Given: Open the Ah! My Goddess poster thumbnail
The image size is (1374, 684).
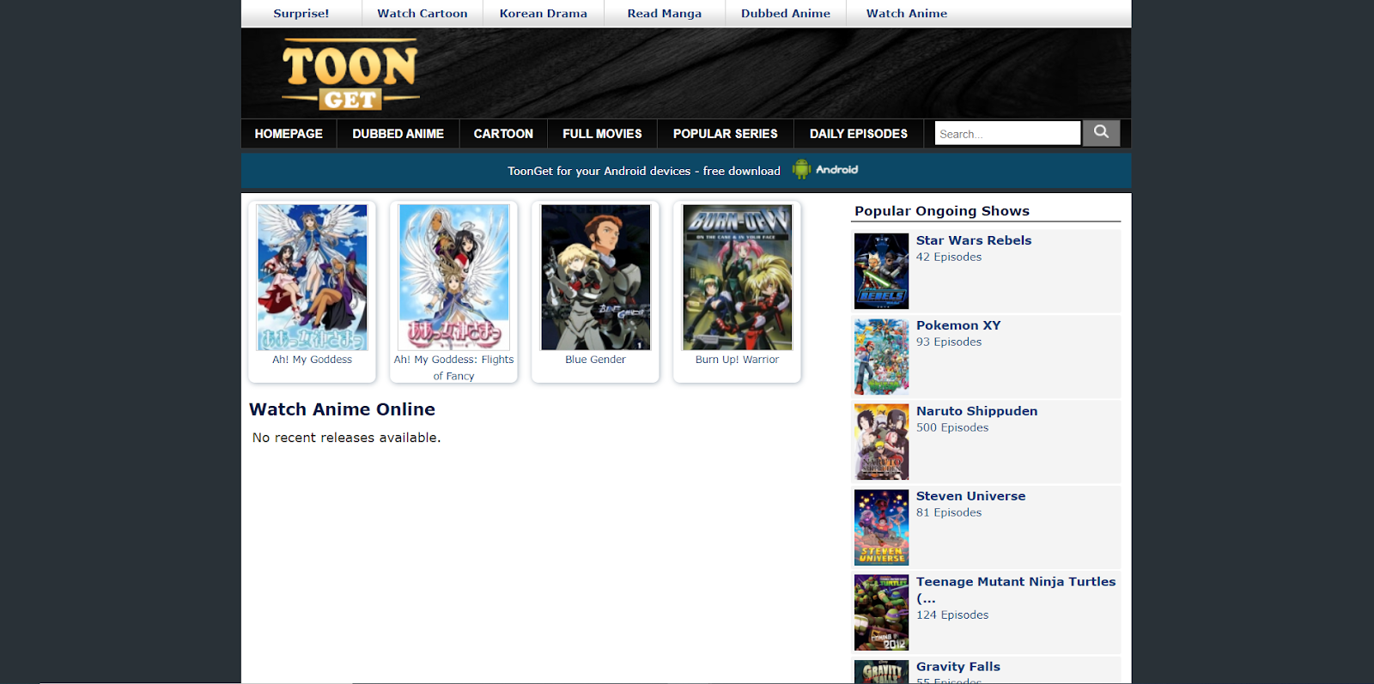Looking at the screenshot, I should 312,277.
